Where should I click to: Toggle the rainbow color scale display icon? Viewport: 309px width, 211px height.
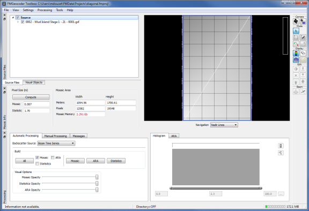pyautogui.click(x=296, y=53)
